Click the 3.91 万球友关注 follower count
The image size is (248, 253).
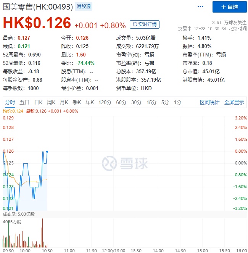[229, 23]
